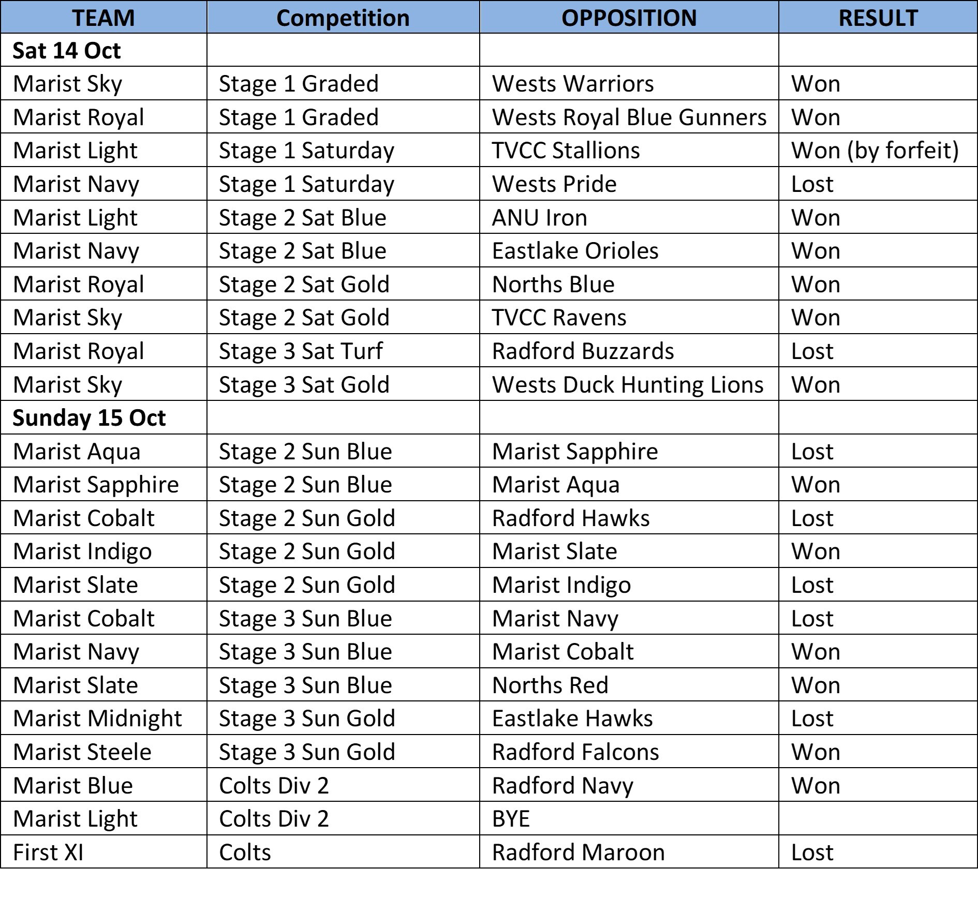Click the Marist Steele team cell

coord(82,752)
